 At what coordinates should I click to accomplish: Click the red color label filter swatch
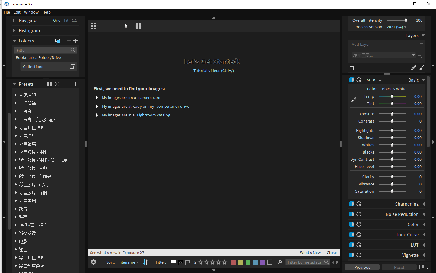(233, 262)
